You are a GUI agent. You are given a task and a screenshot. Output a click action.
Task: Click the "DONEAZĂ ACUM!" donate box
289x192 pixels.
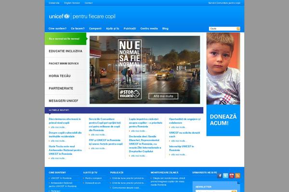[x=223, y=120]
